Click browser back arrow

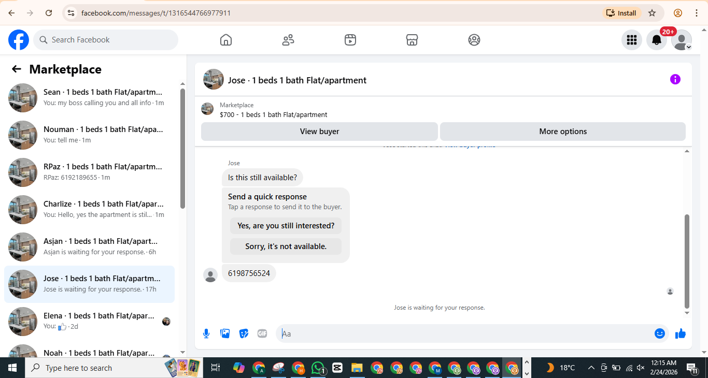pos(11,13)
